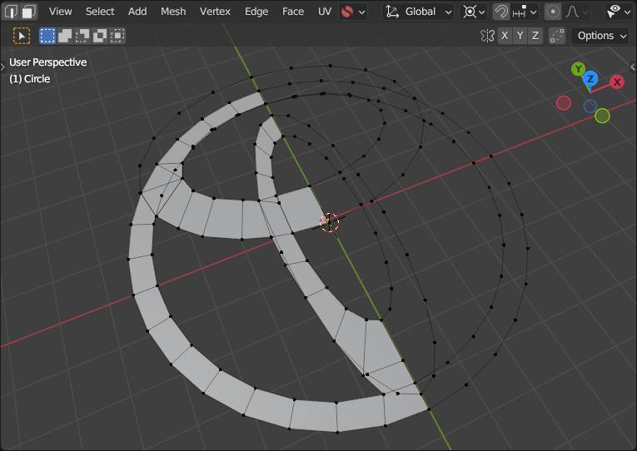The width and height of the screenshot is (637, 451).
Task: Click the proportional falloff curve icon
Action: tap(572, 12)
